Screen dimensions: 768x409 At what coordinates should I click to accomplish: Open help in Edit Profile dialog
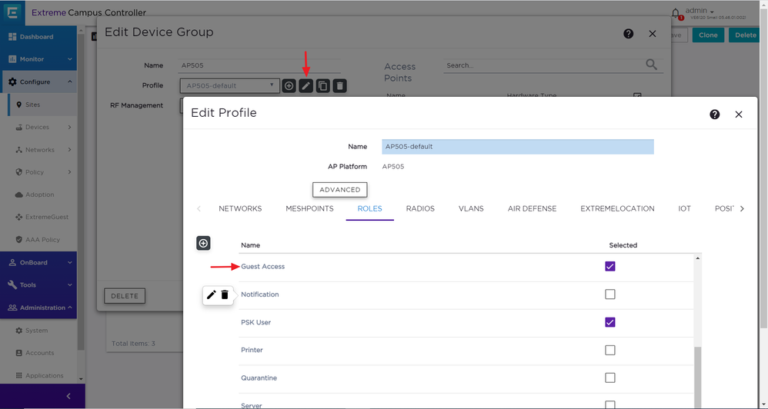click(715, 115)
